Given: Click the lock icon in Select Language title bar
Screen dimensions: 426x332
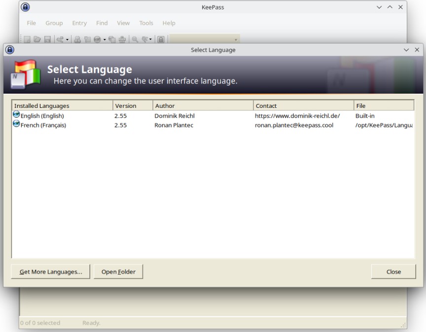Looking at the screenshot, I should 10,50.
